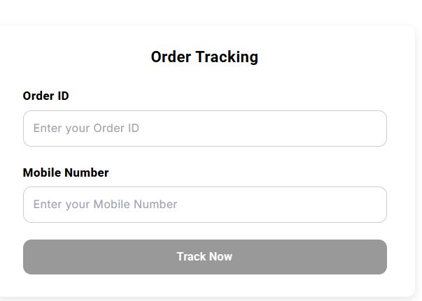Screen dimensions: 422x301
Task: Place cursor in the Mobile Number textbox
Action: [204, 205]
